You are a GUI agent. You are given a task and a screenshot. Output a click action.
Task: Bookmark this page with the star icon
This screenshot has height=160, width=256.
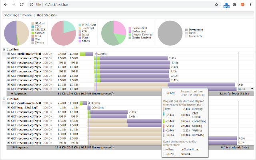(x=216, y=5)
